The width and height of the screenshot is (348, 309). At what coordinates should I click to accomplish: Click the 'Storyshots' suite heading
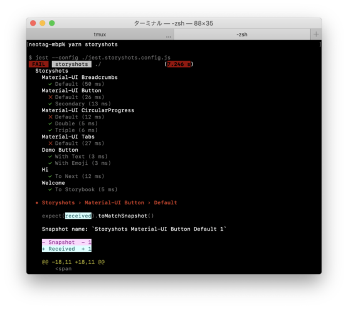tap(51, 71)
